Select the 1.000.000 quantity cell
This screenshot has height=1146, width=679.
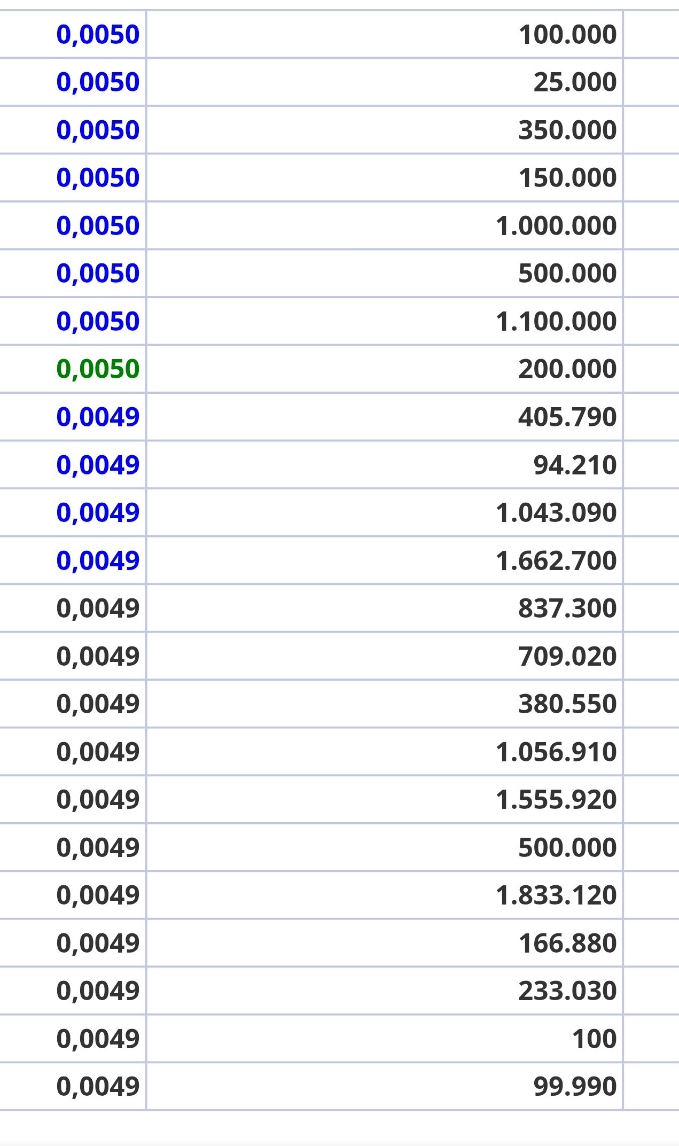pyautogui.click(x=385, y=225)
